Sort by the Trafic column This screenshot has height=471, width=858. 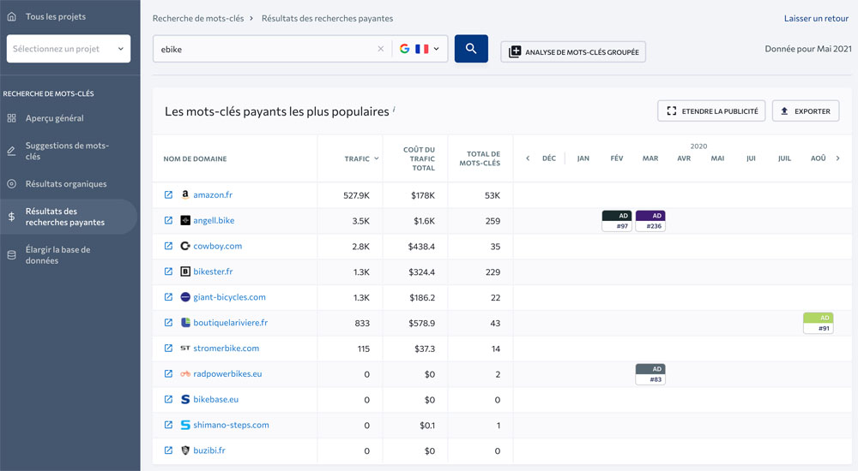(x=361, y=158)
